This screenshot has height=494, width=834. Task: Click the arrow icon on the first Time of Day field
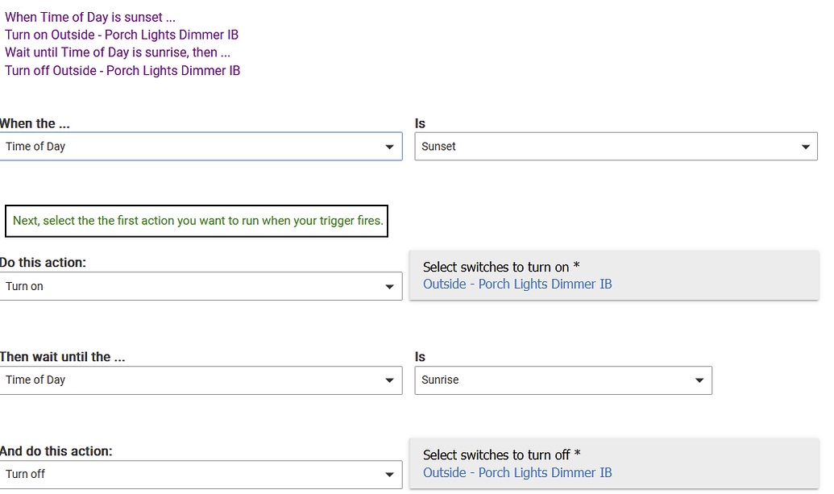[389, 147]
